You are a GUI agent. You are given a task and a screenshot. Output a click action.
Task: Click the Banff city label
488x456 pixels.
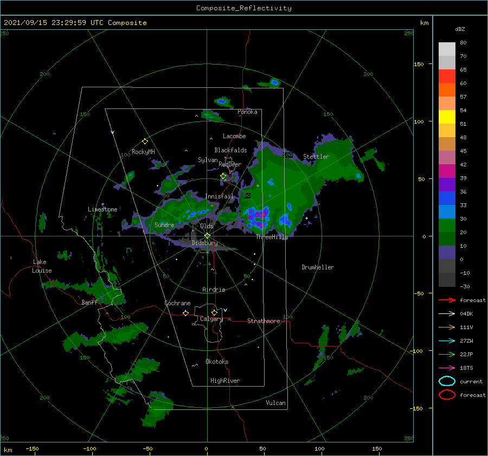pyautogui.click(x=89, y=303)
